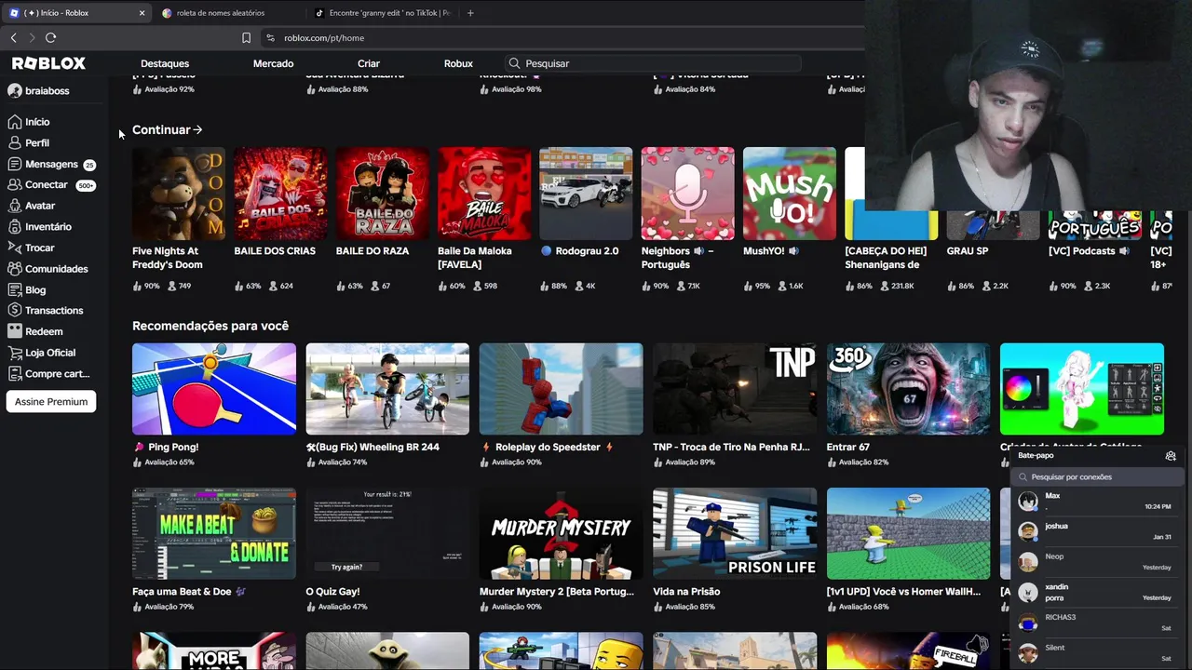Viewport: 1192px width, 670px height.
Task: Open the Avatar sidebar icon
Action: (x=14, y=206)
